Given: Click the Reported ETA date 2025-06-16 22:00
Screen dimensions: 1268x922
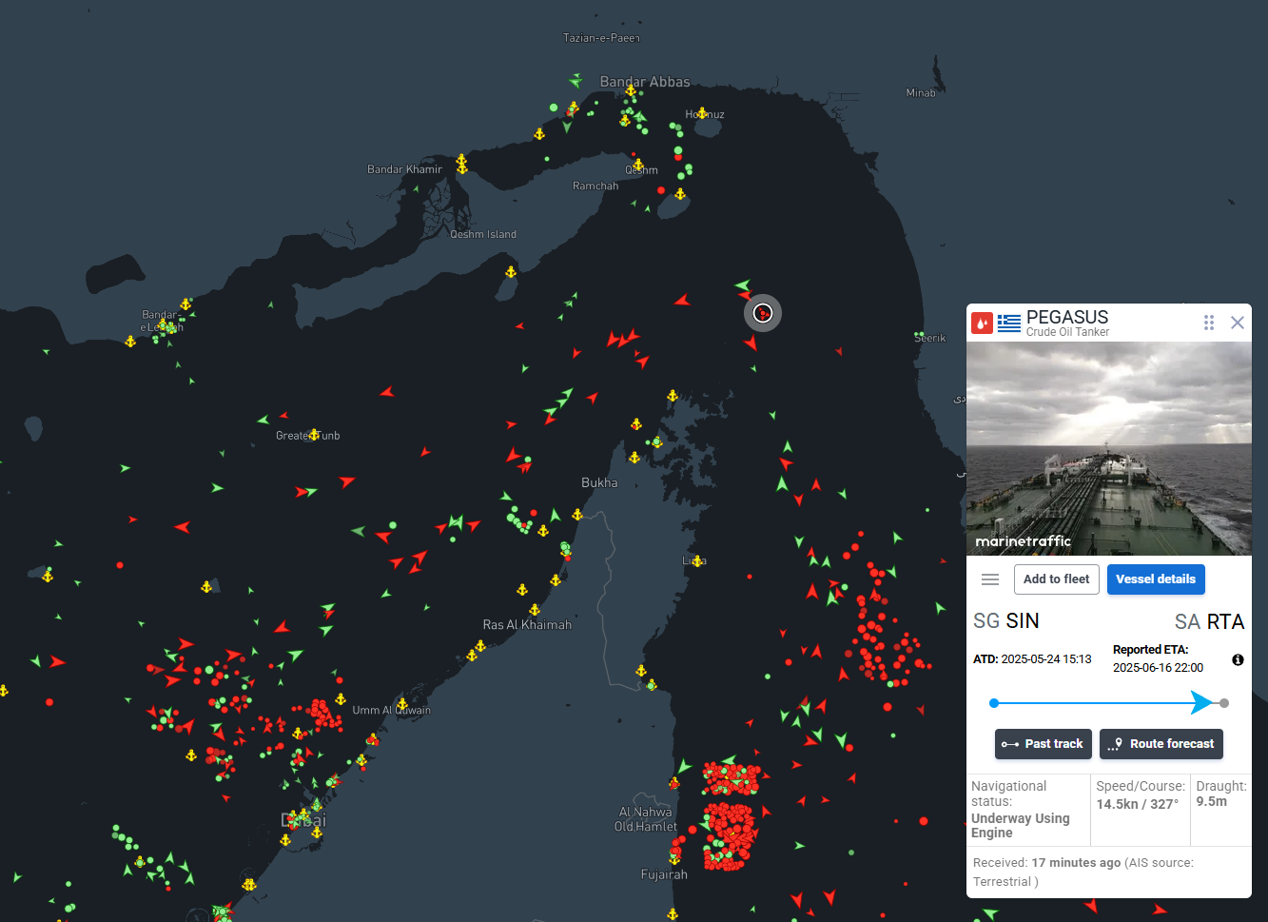Looking at the screenshot, I should (1158, 668).
